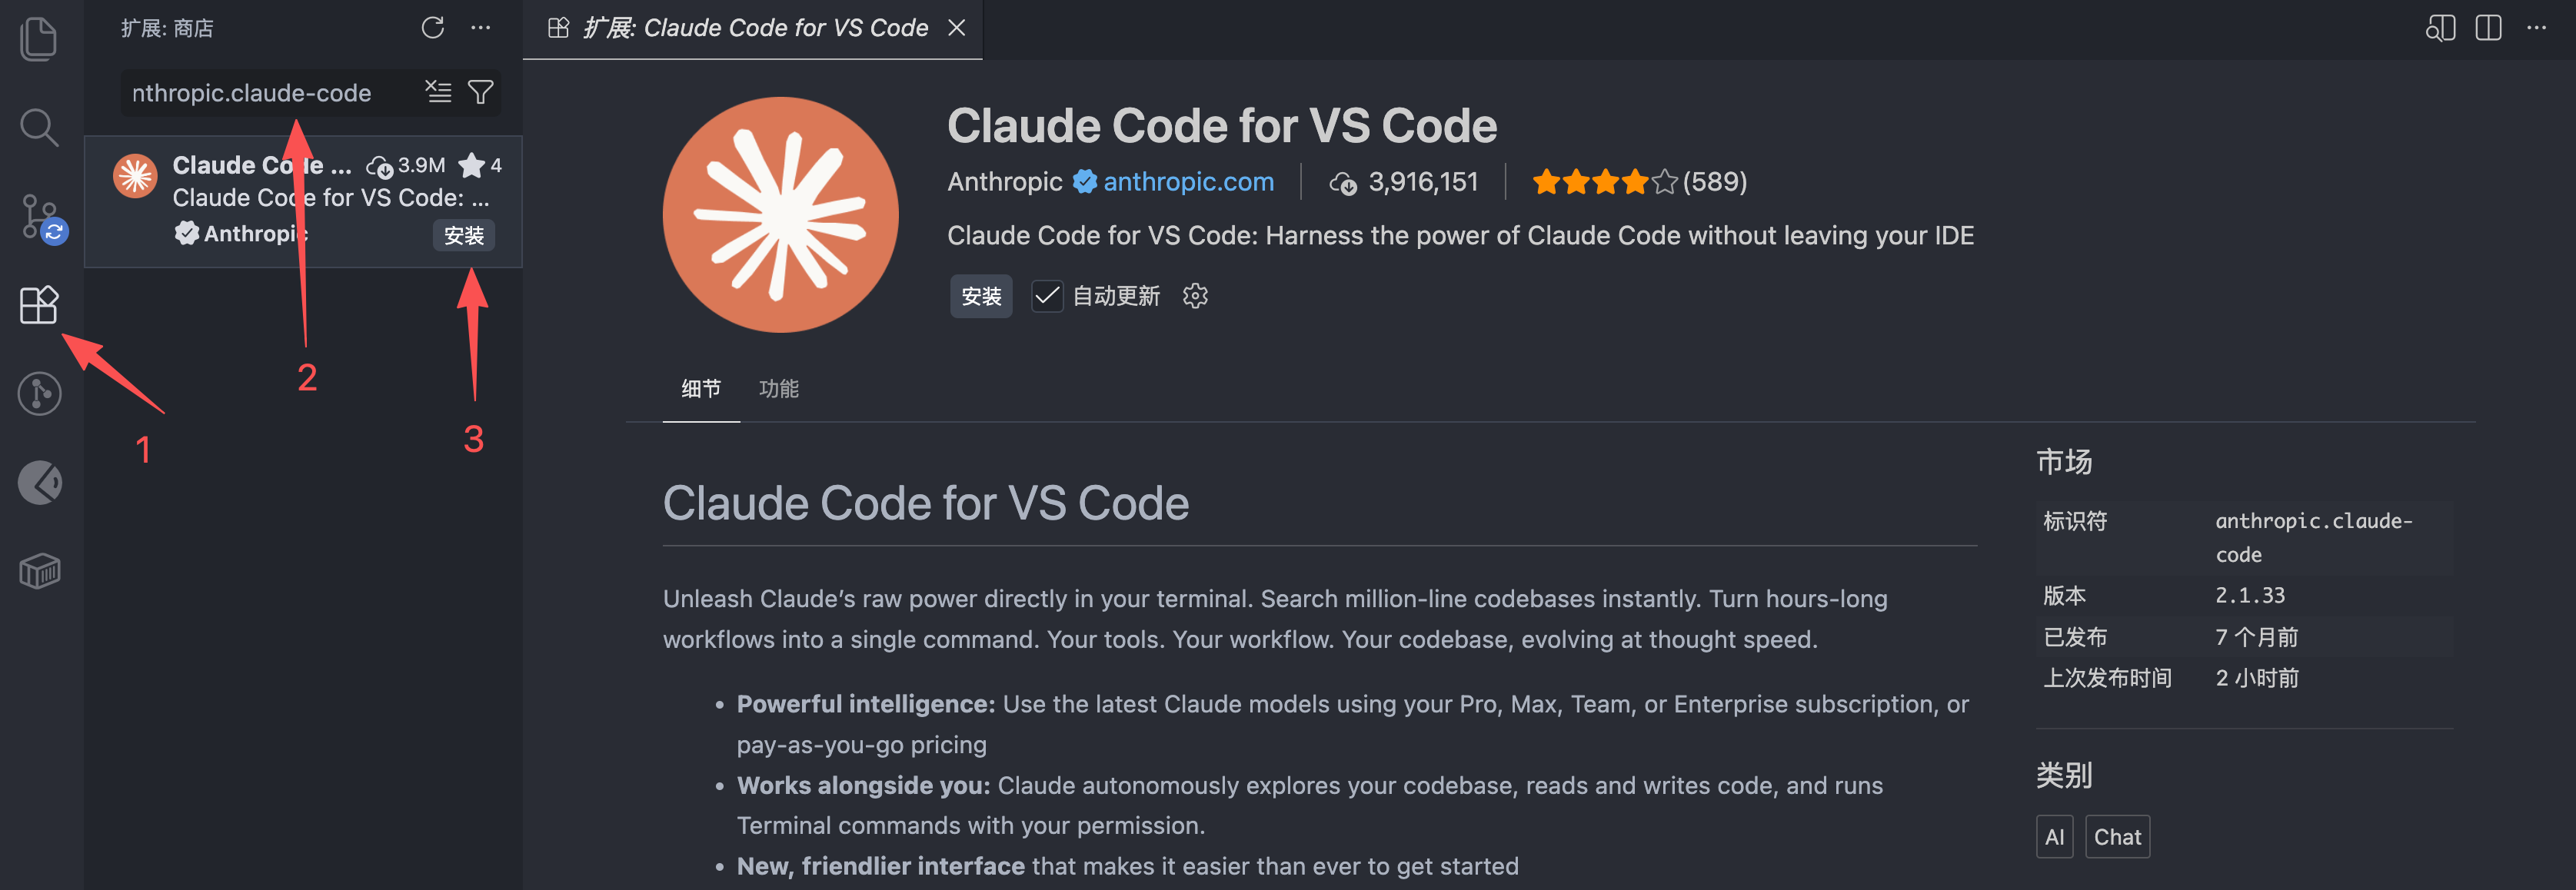Click the main 安装 install button
The width and height of the screenshot is (2576, 890).
[980, 296]
